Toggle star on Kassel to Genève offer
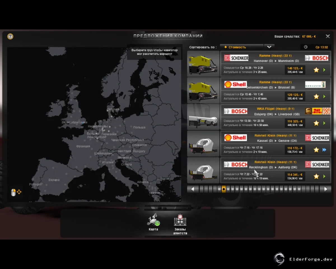This screenshot has width=336, height=269. (316, 150)
